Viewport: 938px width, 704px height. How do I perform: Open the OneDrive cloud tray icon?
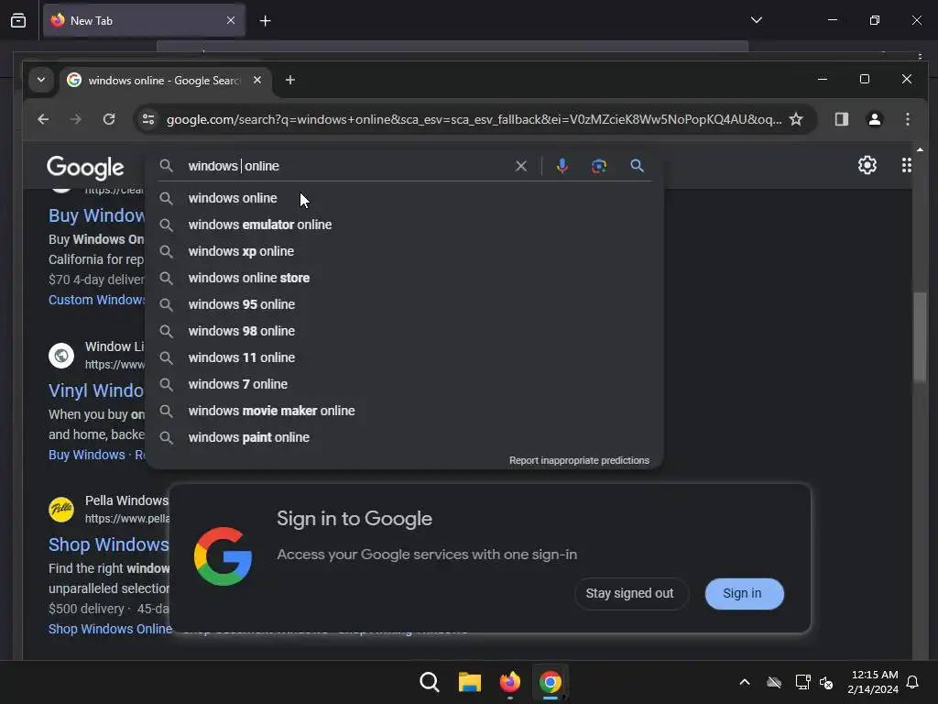(774, 682)
